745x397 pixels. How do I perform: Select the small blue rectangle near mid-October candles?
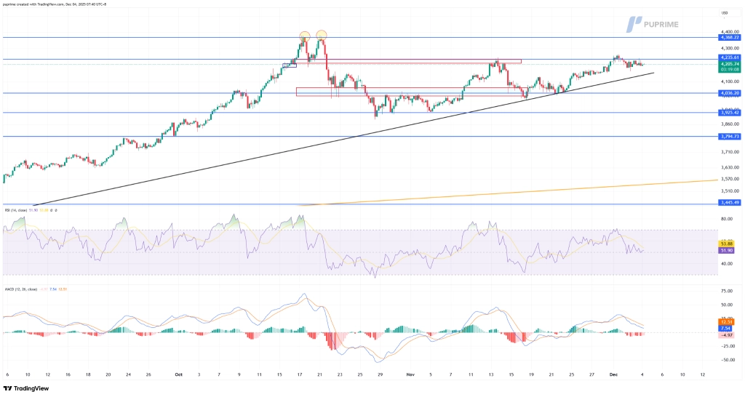click(x=289, y=65)
